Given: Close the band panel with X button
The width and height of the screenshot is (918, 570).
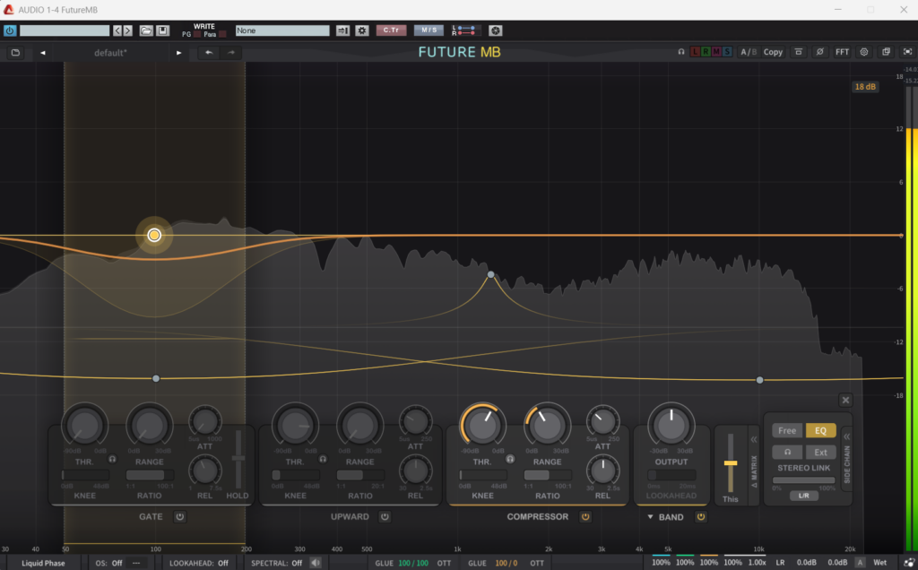Looking at the screenshot, I should pyautogui.click(x=845, y=401).
